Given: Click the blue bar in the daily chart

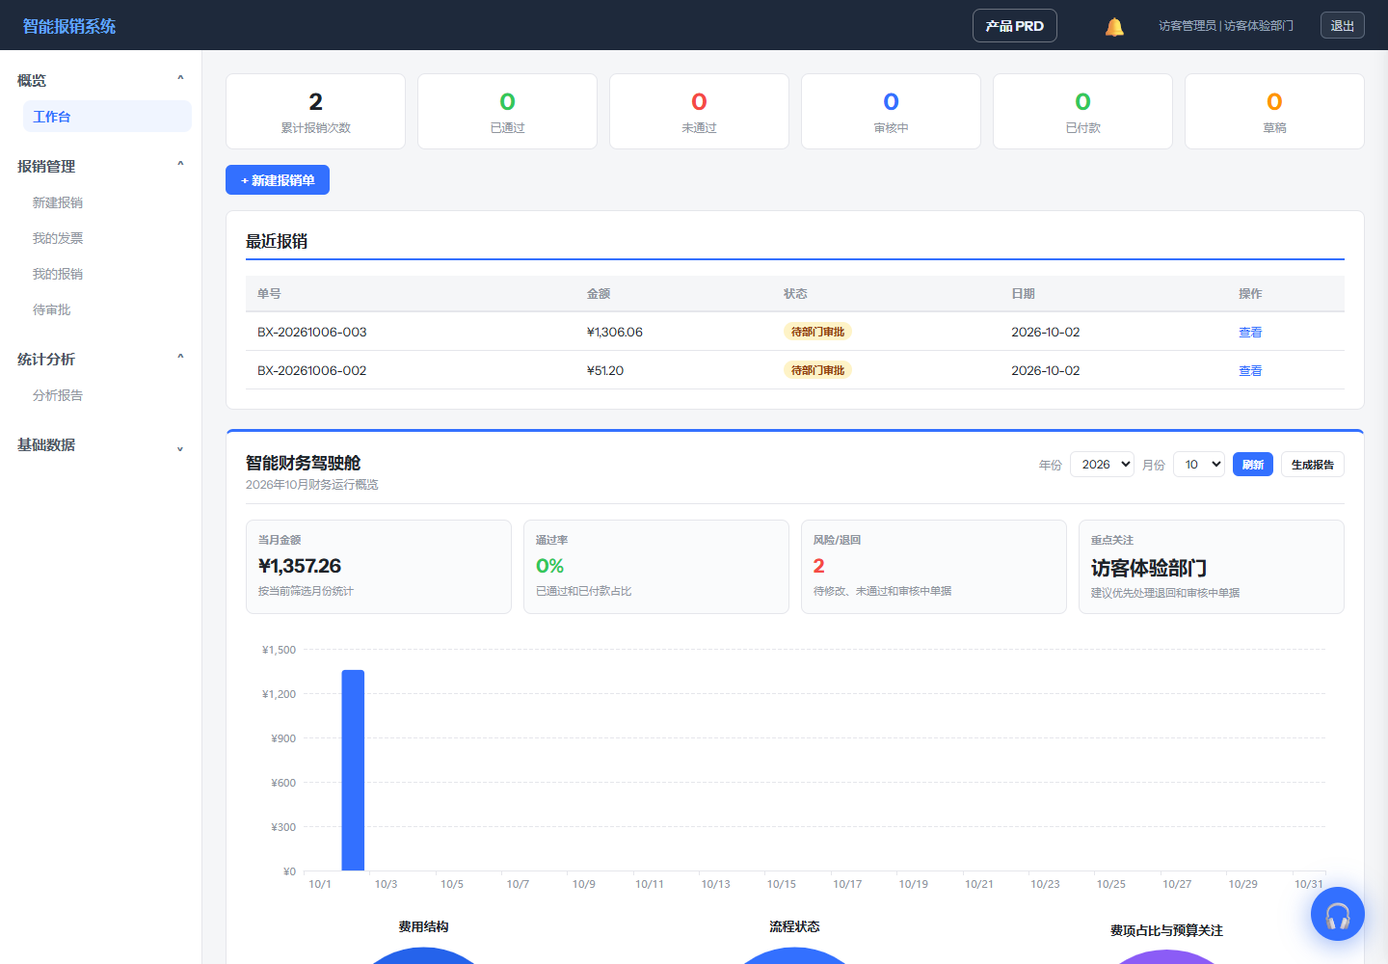Looking at the screenshot, I should click(353, 770).
